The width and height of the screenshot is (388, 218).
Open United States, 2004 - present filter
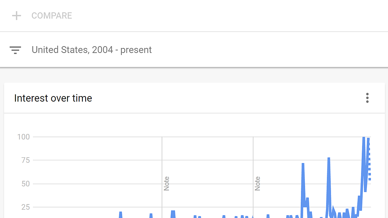(92, 50)
